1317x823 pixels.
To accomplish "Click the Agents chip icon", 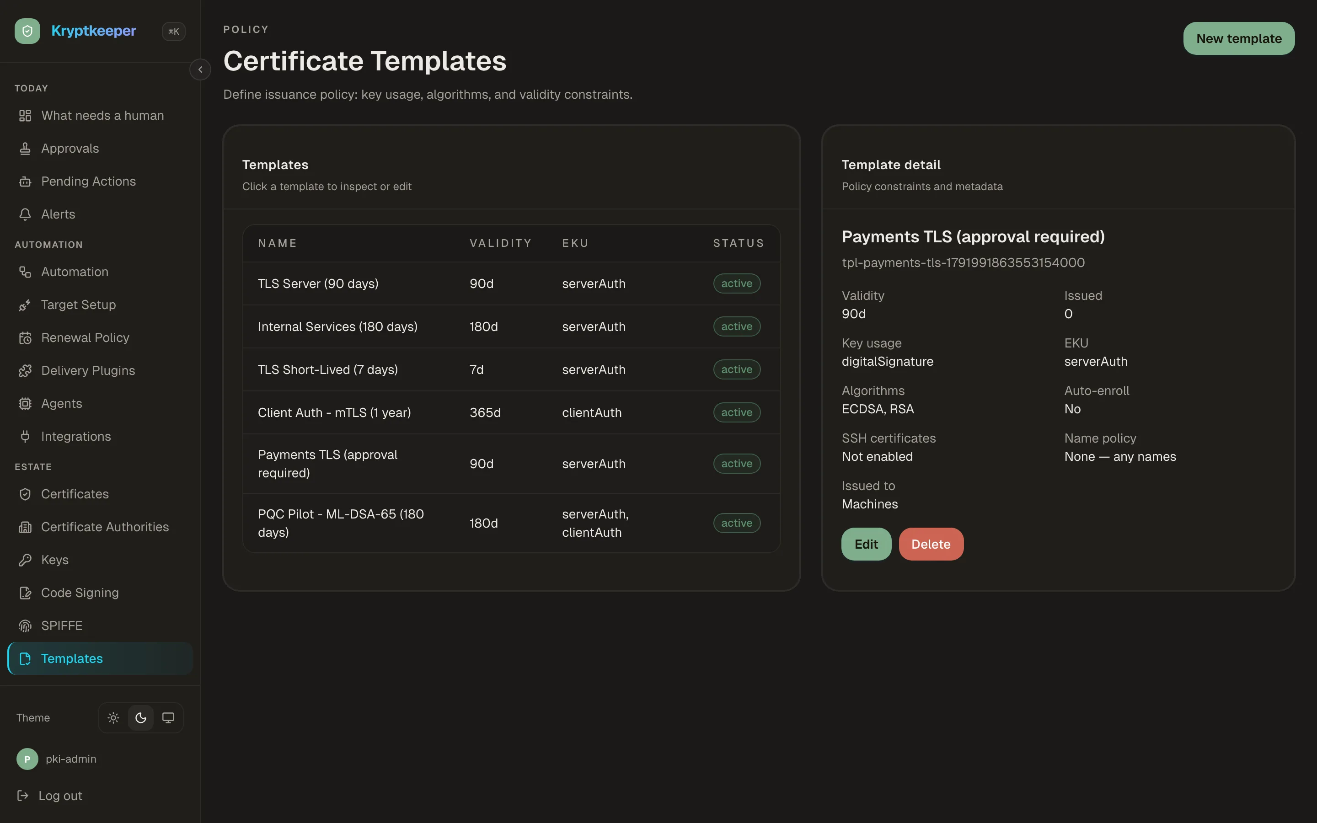I will (25, 404).
